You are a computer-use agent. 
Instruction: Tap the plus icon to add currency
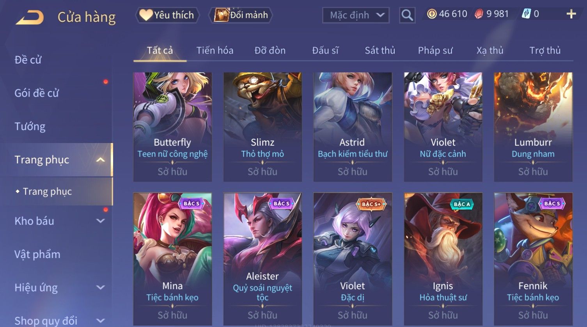[571, 14]
